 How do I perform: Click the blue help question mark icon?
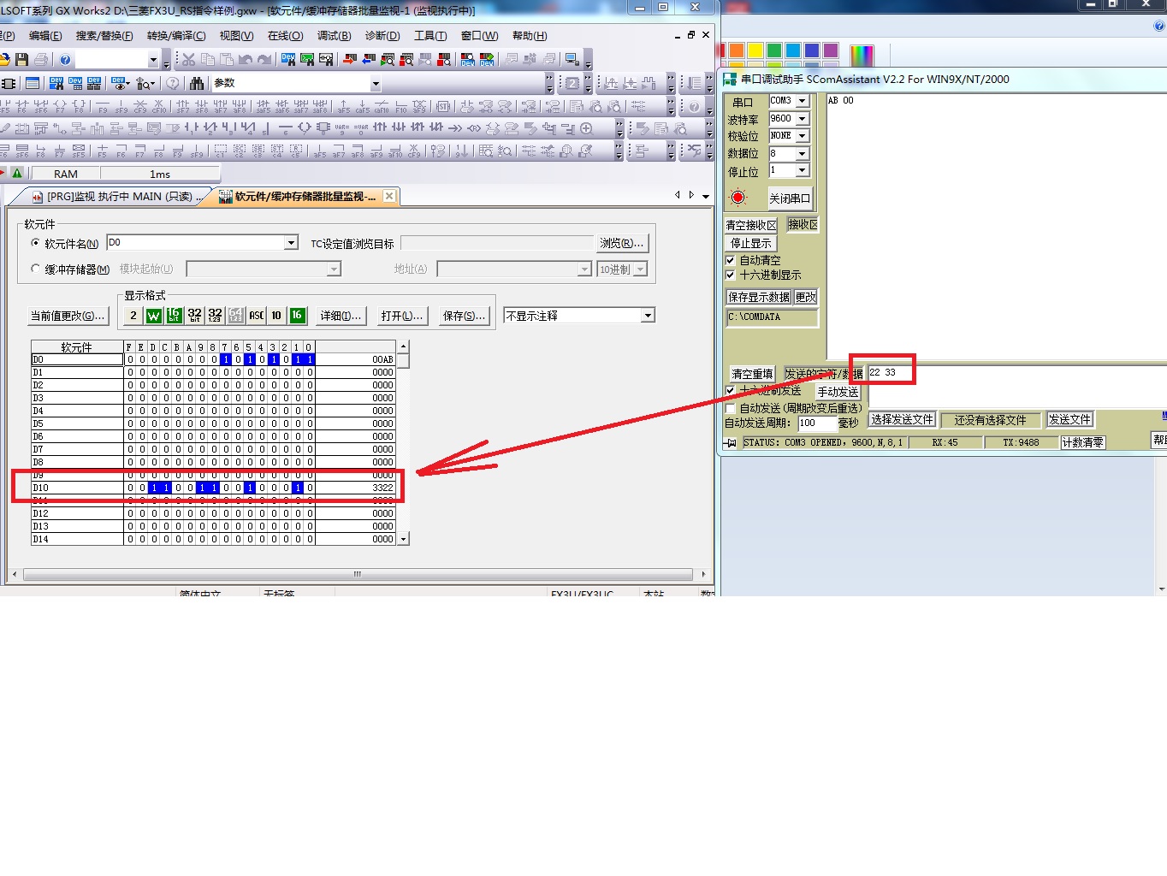click(x=65, y=60)
